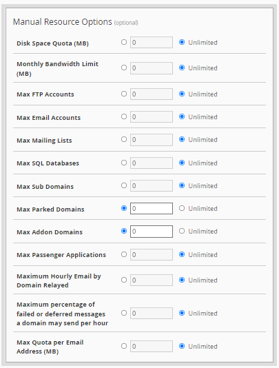
Task: Select Unlimited radio for Max FTP Accounts
Action: tap(182, 94)
